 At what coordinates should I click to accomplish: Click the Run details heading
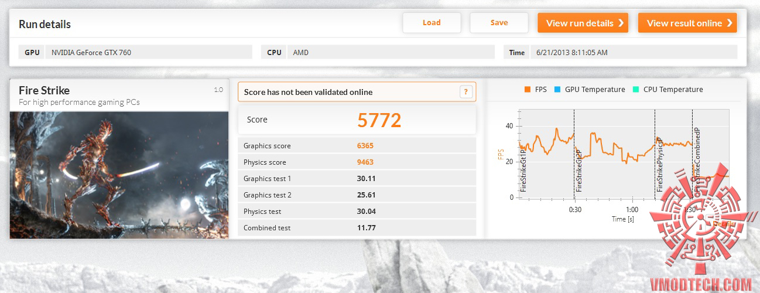point(45,25)
